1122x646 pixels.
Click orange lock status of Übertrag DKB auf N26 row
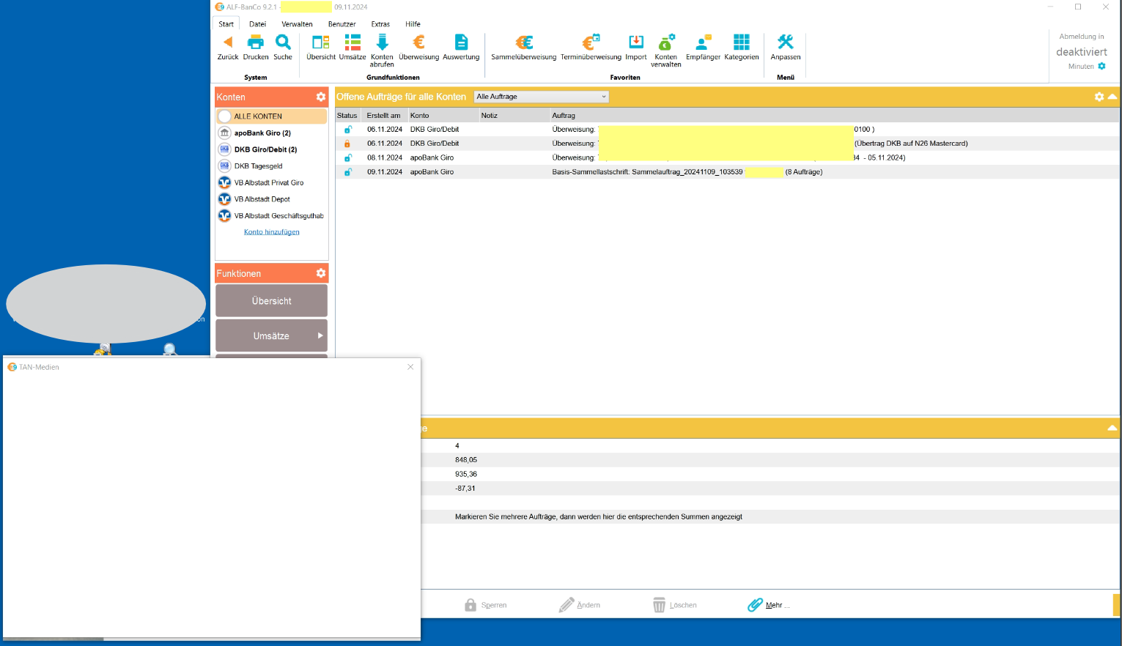point(347,144)
